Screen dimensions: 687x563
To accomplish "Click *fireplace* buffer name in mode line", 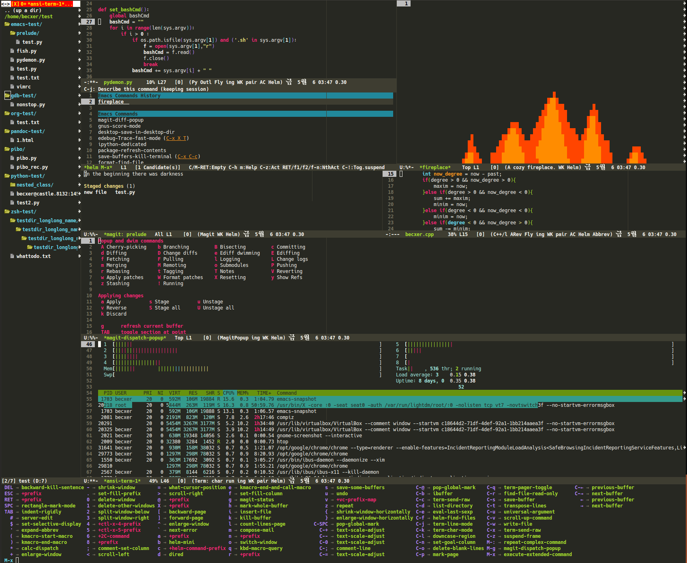I will 435,168.
